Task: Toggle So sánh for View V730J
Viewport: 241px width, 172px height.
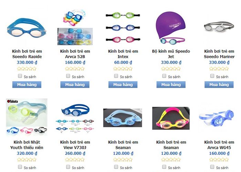Action: point(68,167)
